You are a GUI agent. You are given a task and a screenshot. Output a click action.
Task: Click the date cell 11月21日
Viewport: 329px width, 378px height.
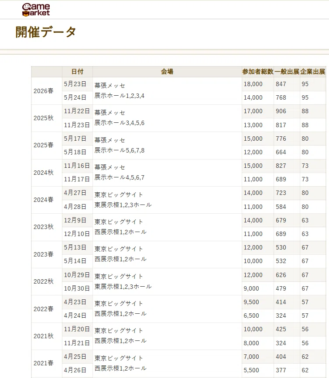click(x=77, y=343)
